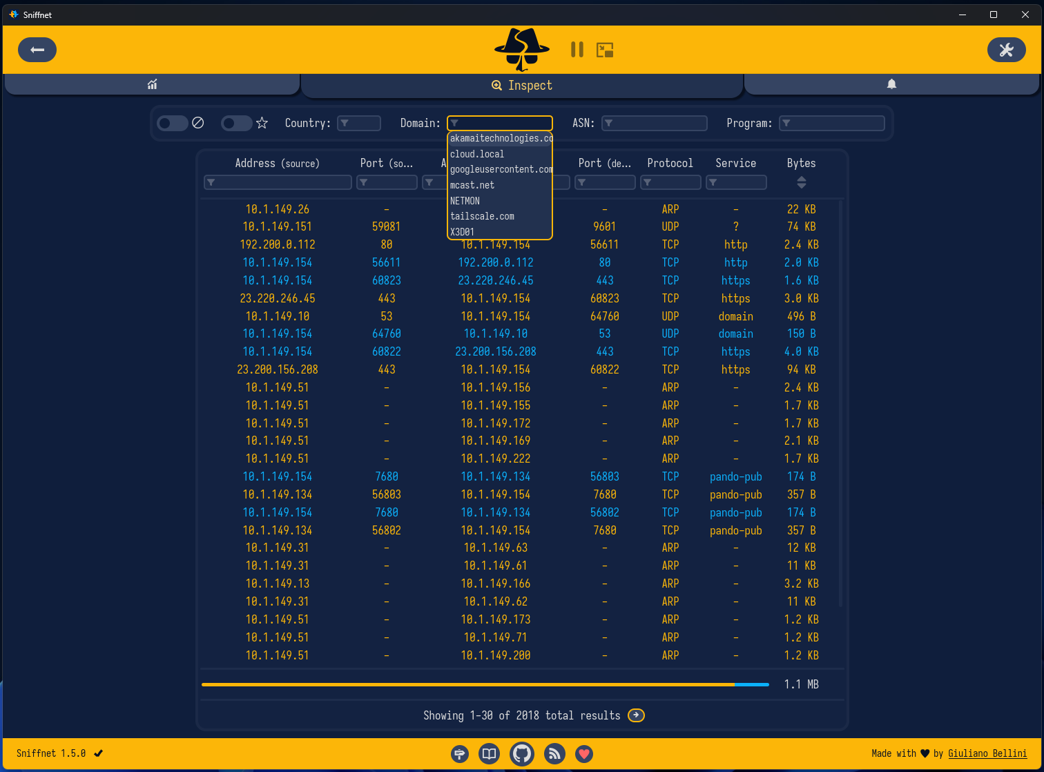Open the news feed icon
This screenshot has width=1044, height=772.
point(554,753)
